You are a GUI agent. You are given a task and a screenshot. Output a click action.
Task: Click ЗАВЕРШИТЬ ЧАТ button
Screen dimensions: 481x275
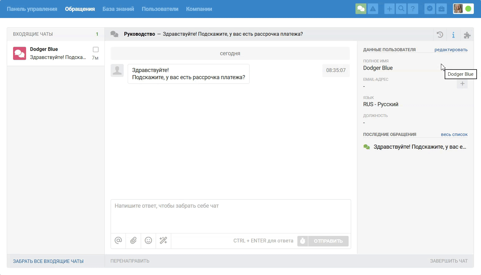pos(449,261)
